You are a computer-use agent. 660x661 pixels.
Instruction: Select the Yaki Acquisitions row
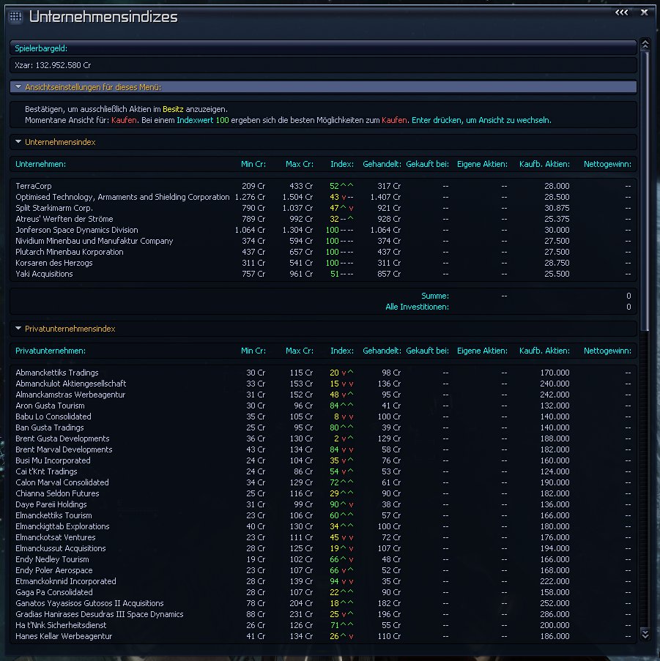(x=44, y=274)
